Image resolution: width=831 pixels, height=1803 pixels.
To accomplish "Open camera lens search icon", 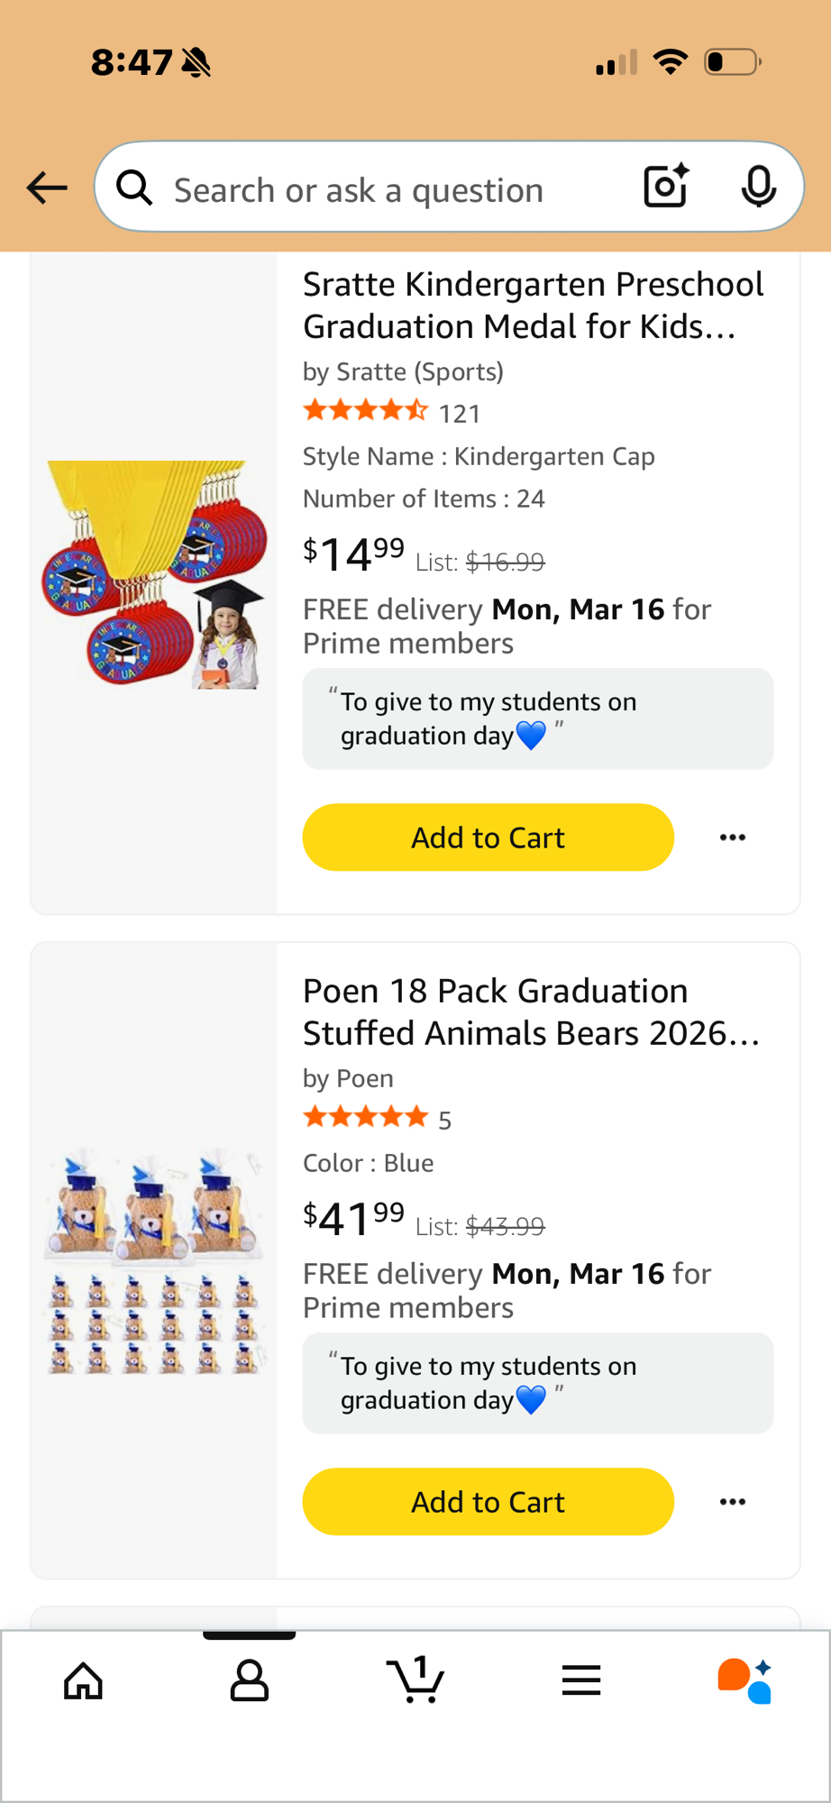I will 666,187.
